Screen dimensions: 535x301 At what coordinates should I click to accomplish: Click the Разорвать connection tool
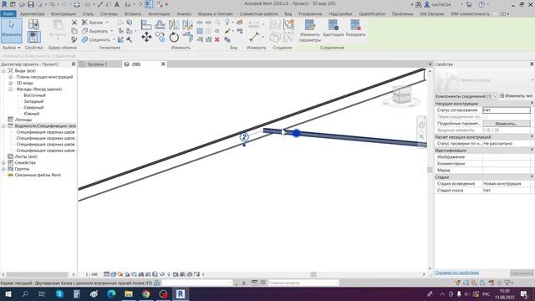tap(355, 28)
